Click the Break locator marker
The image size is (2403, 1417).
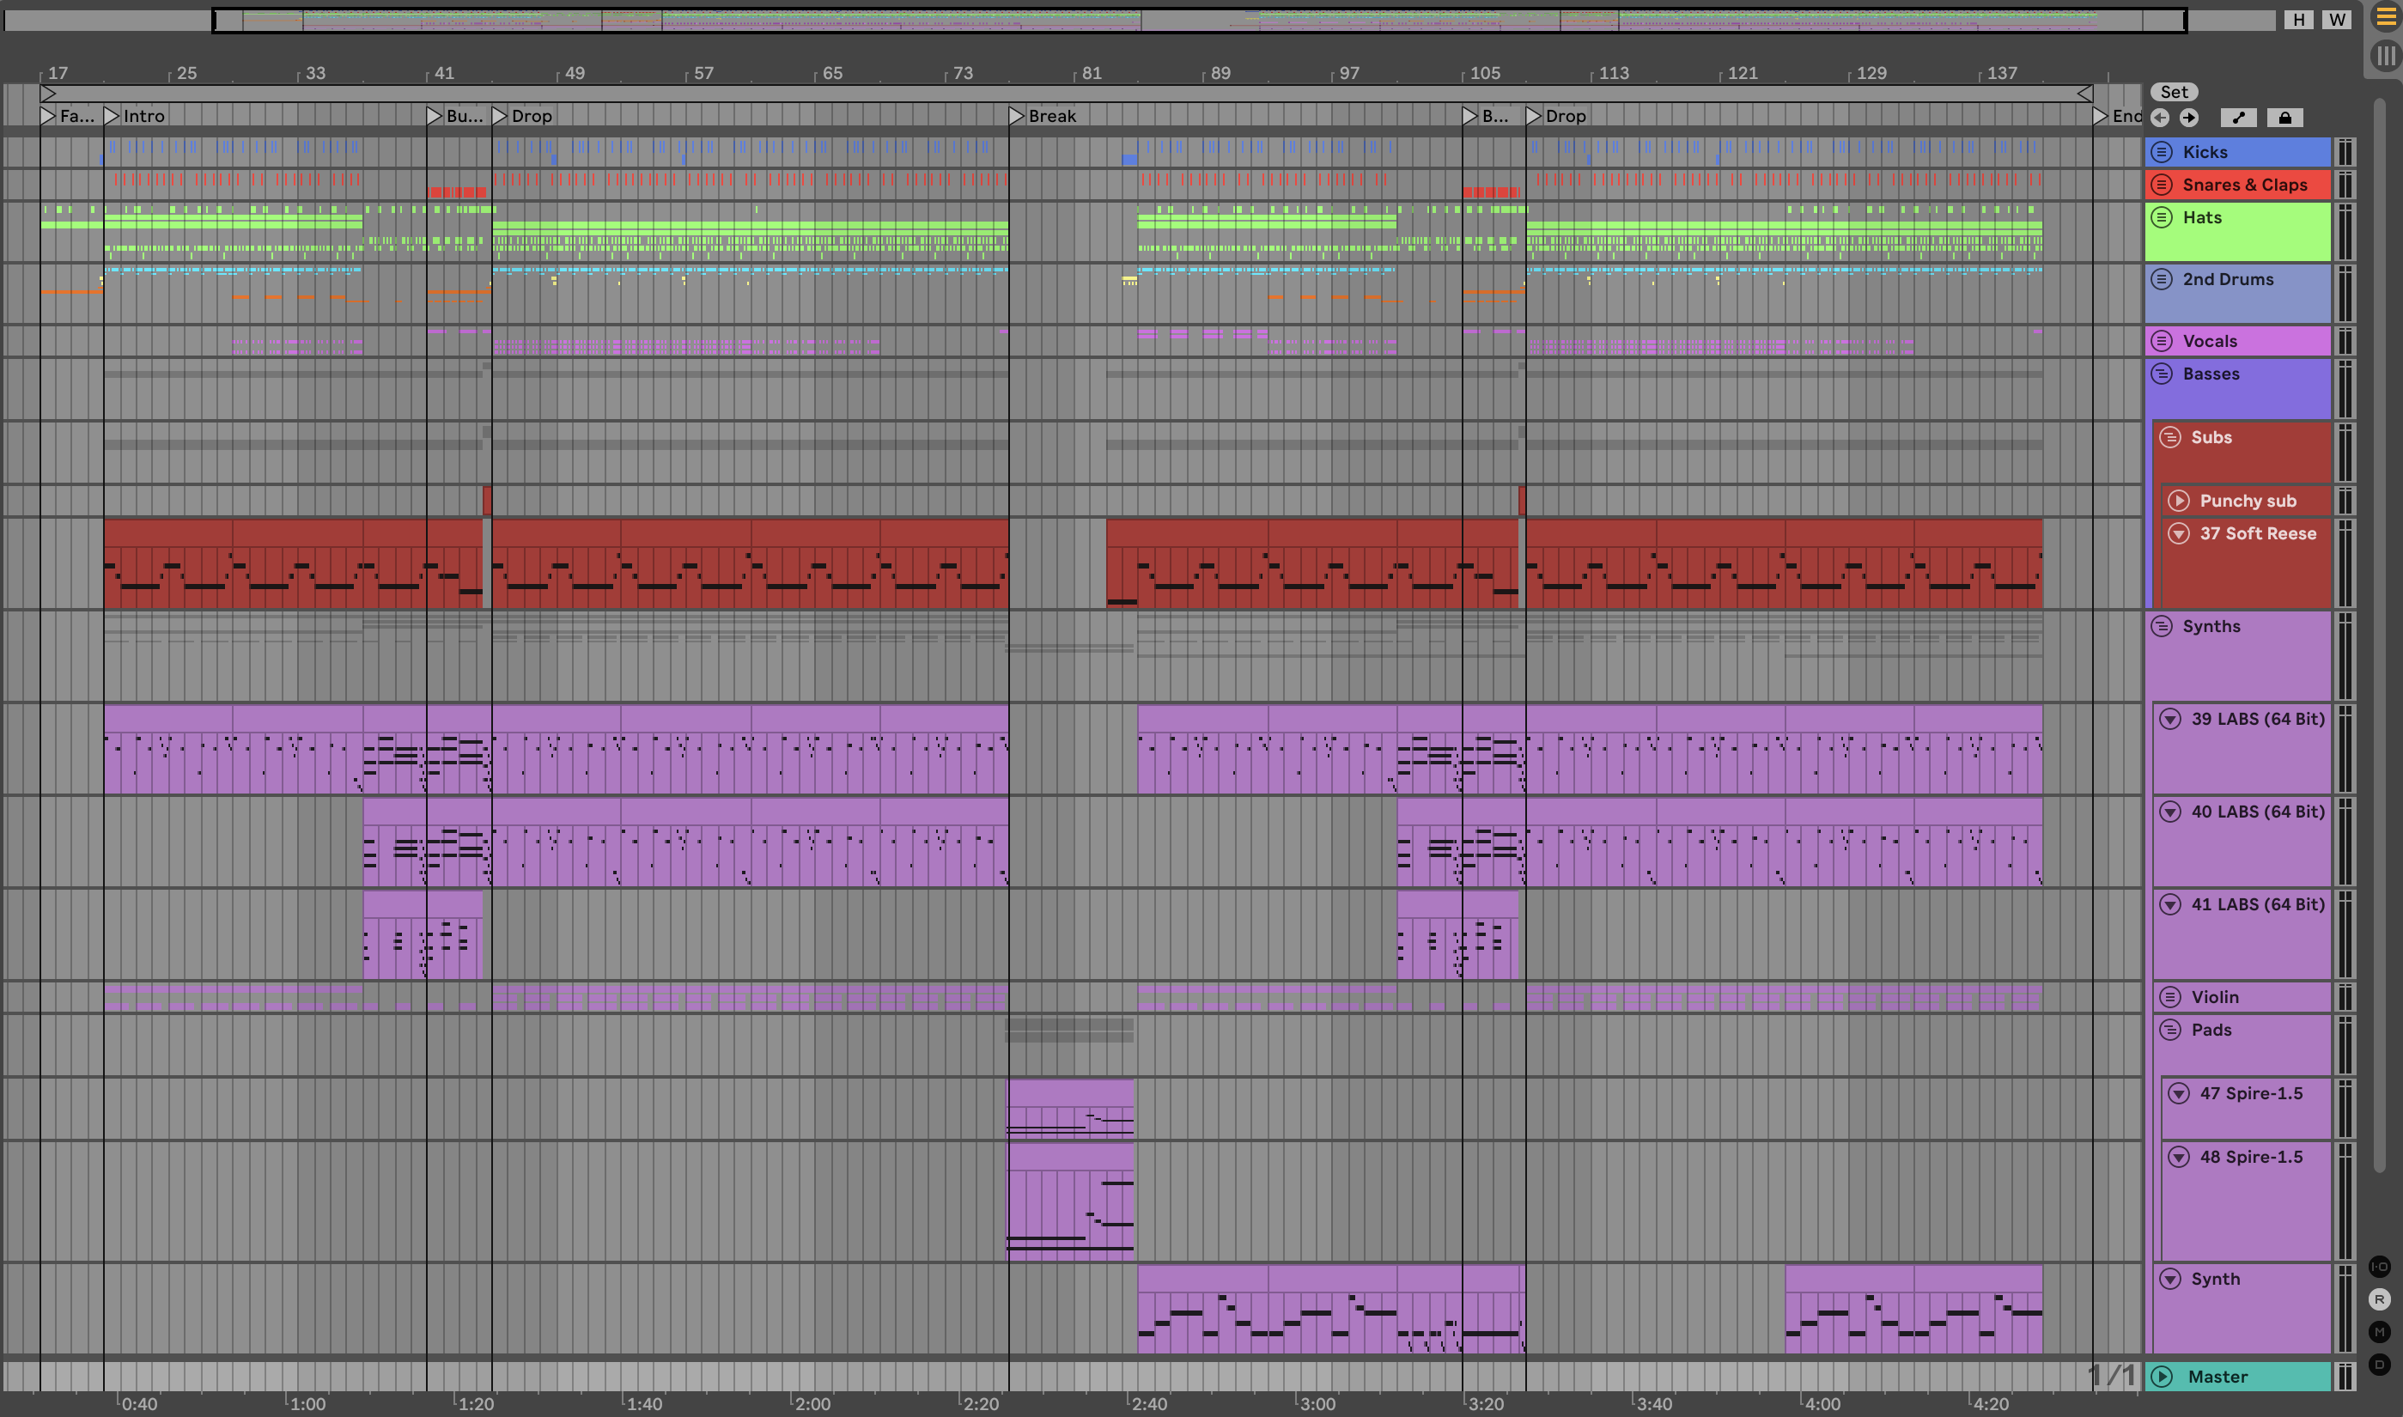click(x=1018, y=116)
